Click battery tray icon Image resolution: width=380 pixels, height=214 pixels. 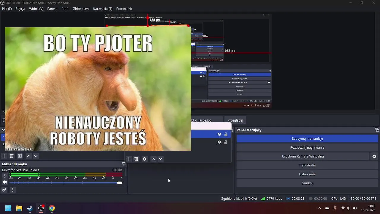[355, 208]
